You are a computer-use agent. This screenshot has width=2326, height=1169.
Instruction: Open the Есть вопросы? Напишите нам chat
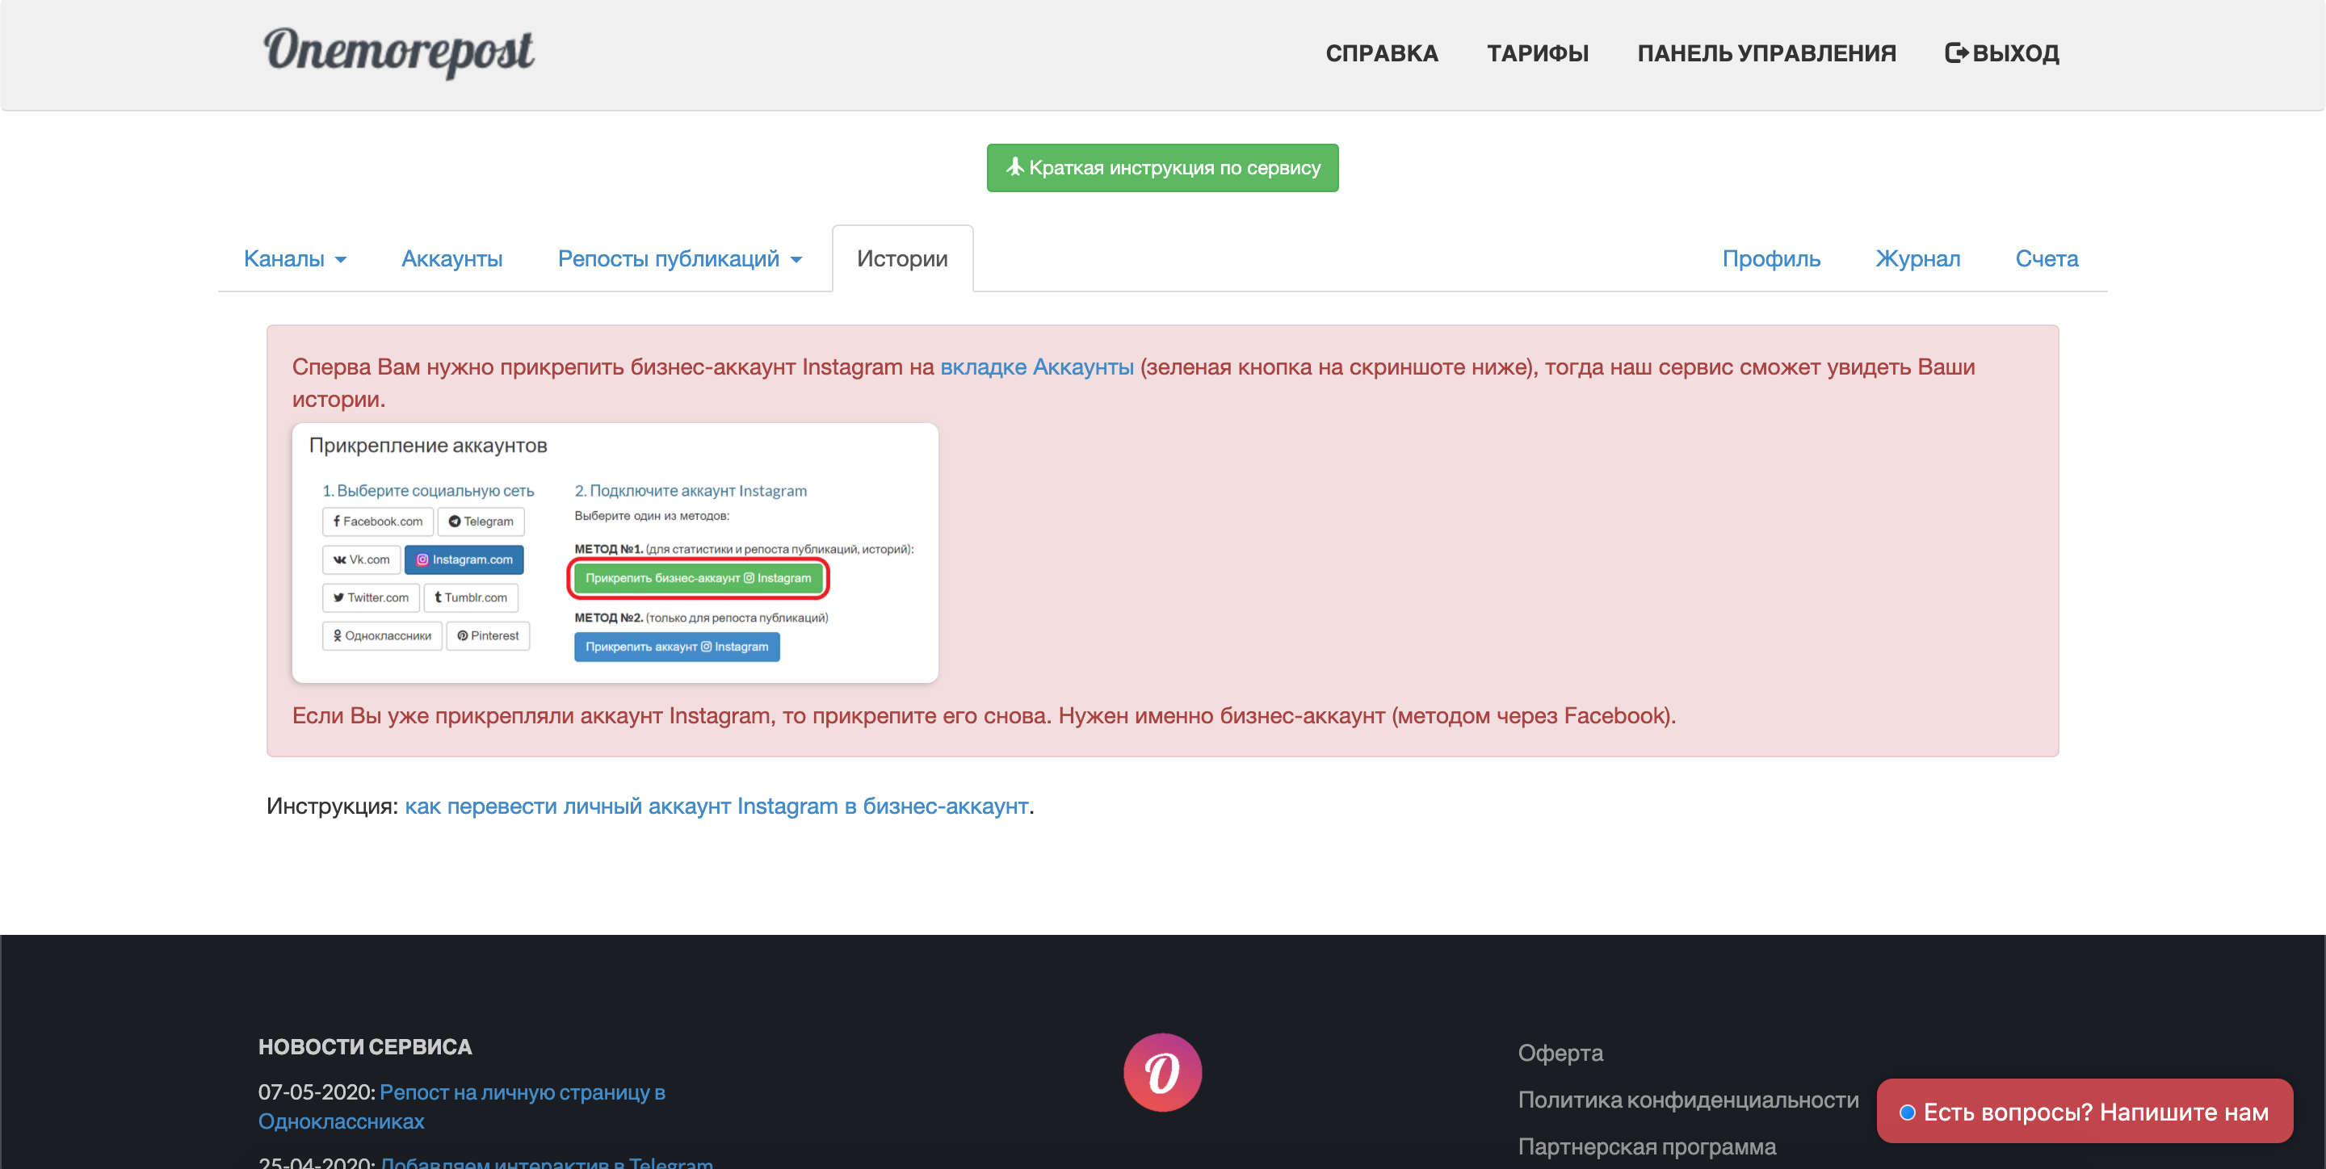click(2085, 1112)
